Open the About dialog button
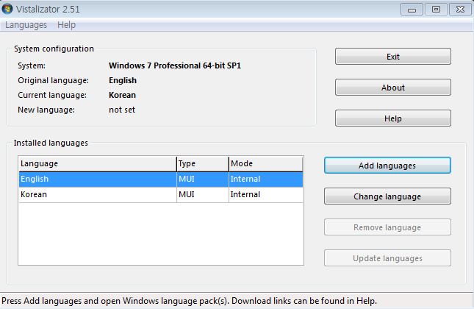 (392, 87)
